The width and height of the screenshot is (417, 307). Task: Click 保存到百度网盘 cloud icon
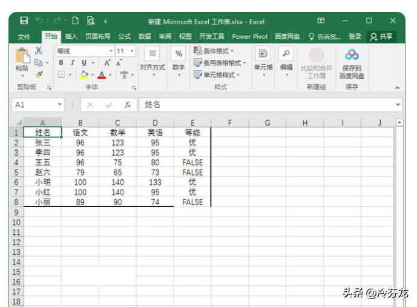[x=352, y=54]
